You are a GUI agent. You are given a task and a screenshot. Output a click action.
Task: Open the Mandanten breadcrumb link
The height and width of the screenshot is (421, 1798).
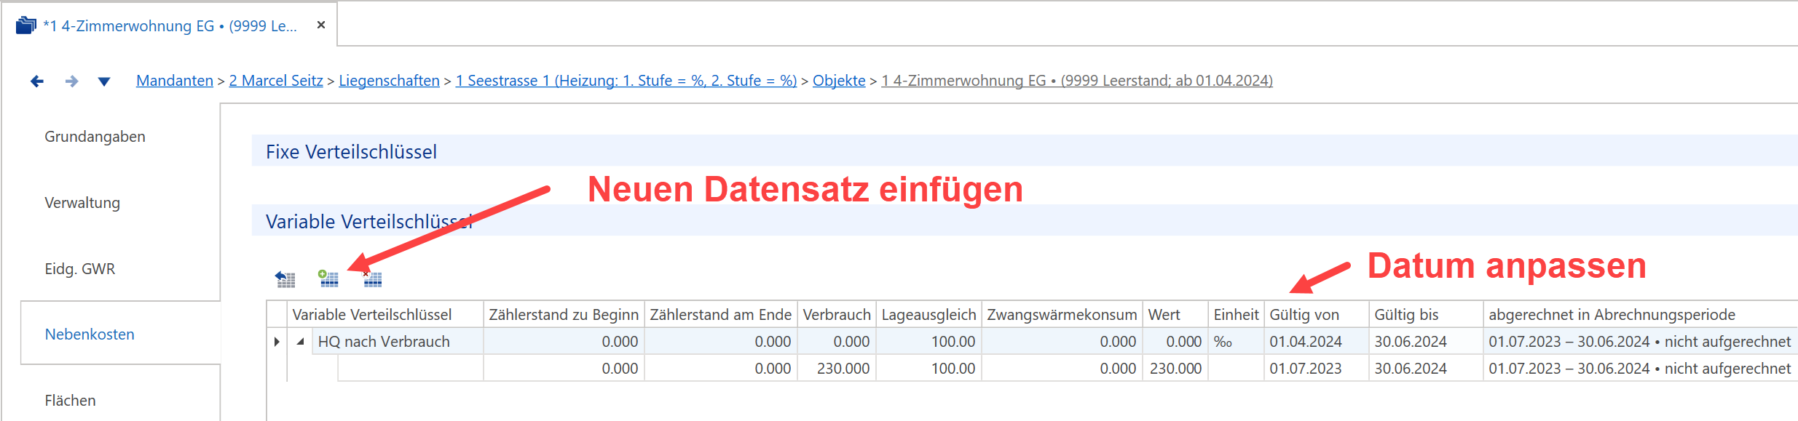point(175,81)
